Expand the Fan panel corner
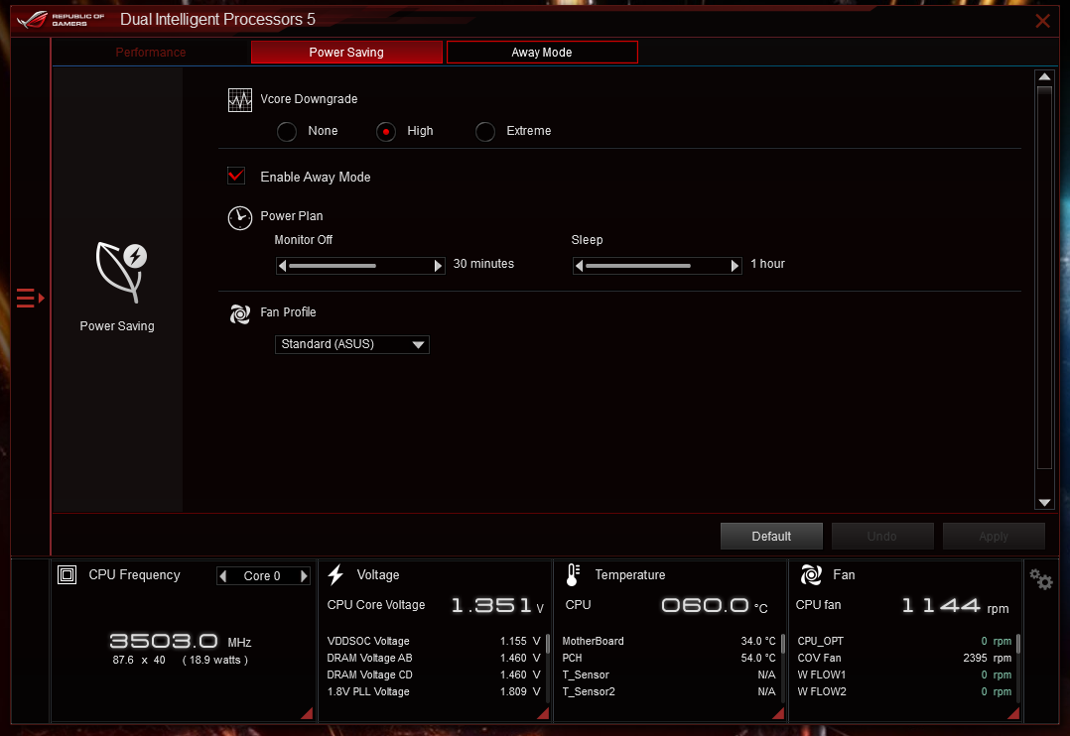This screenshot has width=1070, height=736. tap(1013, 713)
